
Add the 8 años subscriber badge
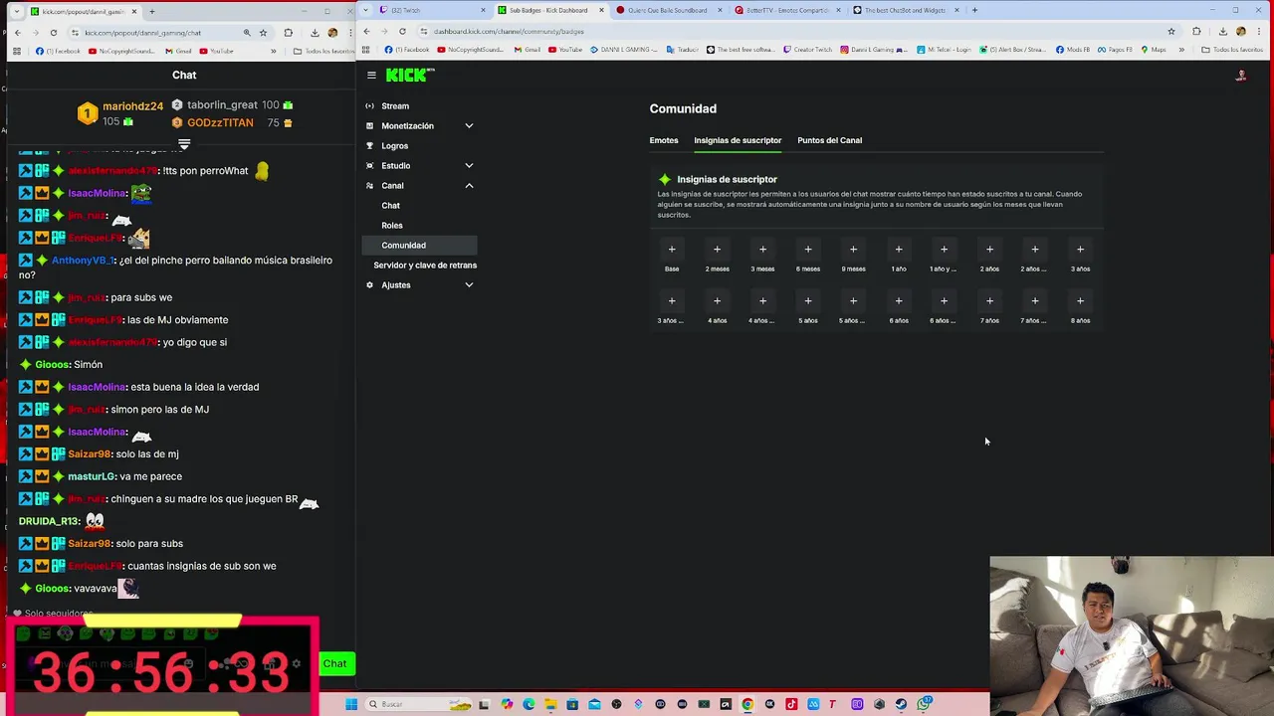click(1080, 301)
